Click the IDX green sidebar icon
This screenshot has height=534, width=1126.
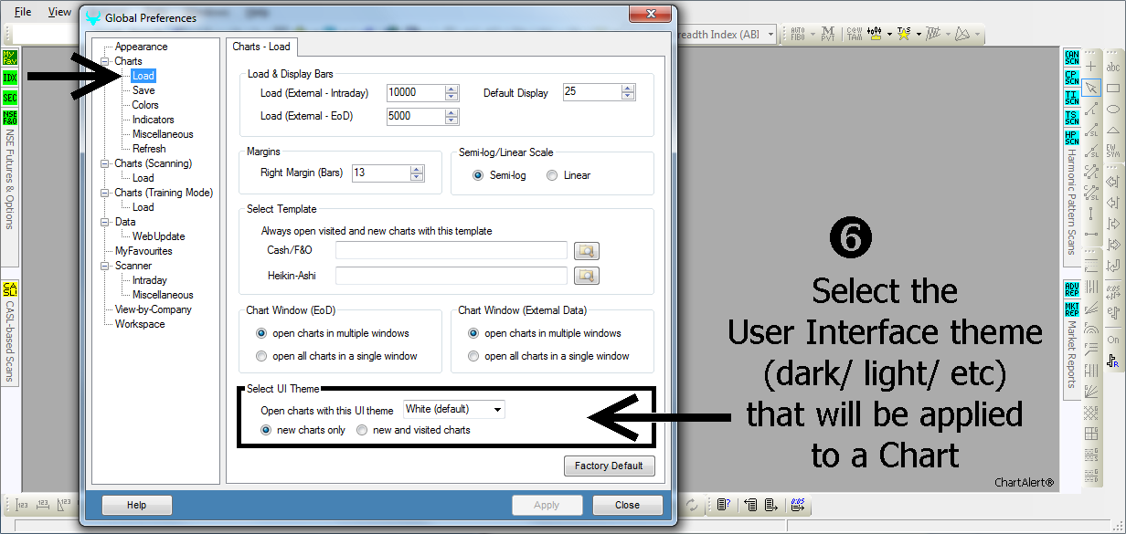10,79
